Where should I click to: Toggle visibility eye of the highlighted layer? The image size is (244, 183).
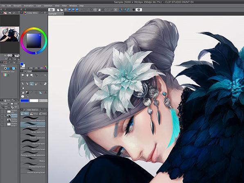tap(2, 116)
